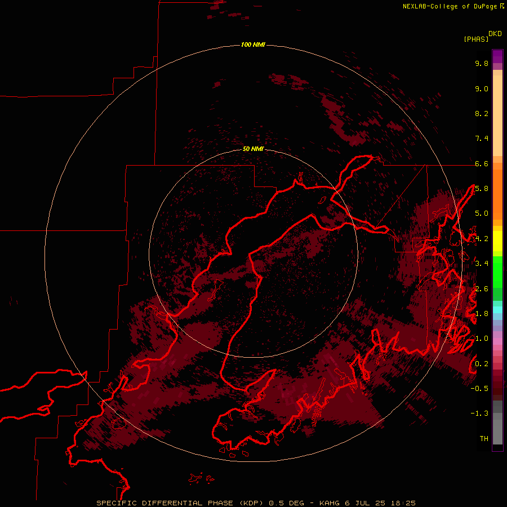Click the 3.4 value on color scale
The height and width of the screenshot is (507, 507).
(482, 264)
